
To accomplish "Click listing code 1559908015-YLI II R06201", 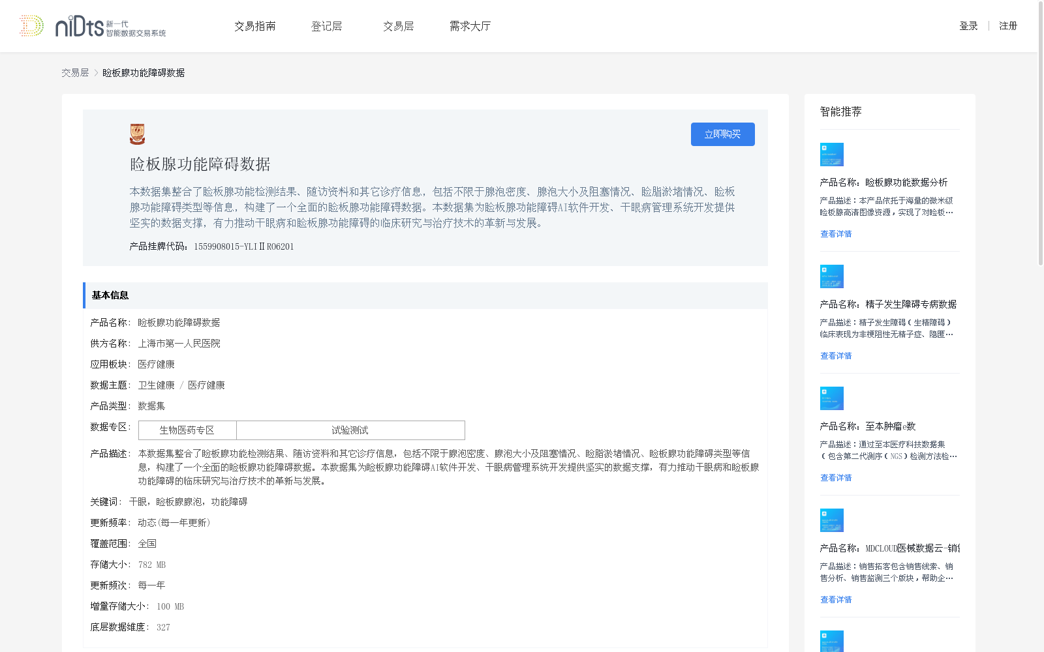I will [243, 246].
